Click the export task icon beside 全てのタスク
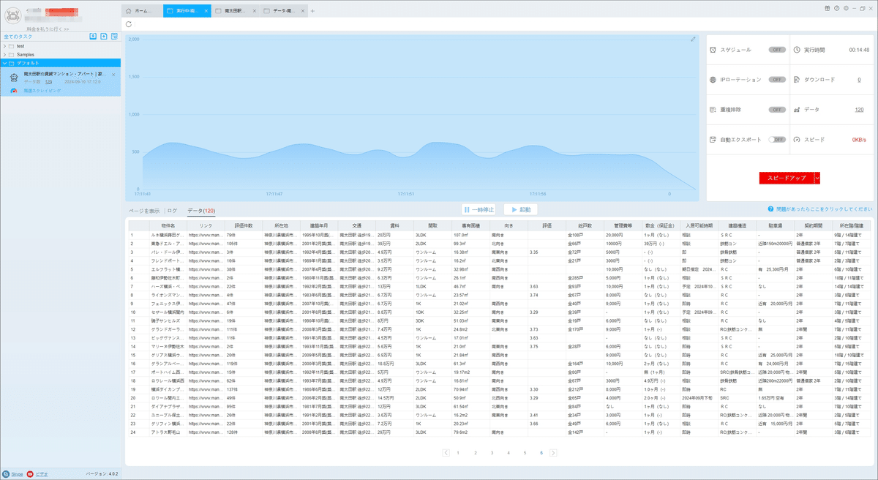Screen dimensions: 878x480 (x=104, y=36)
